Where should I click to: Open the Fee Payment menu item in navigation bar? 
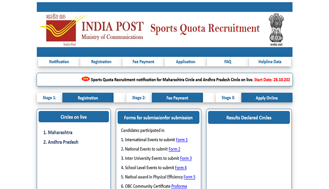coord(143,62)
